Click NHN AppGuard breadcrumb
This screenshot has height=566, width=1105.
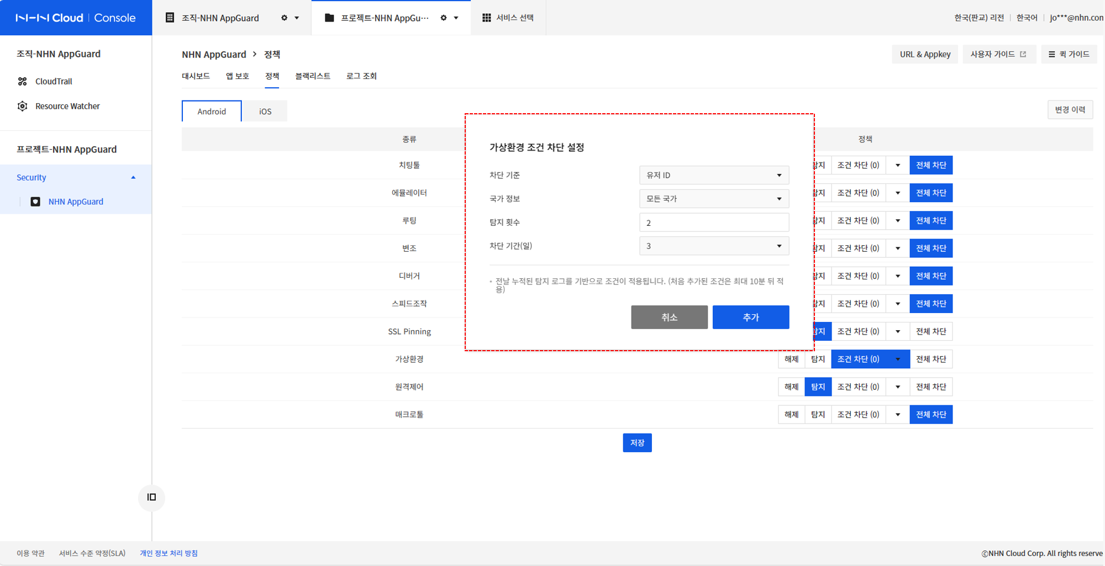pos(214,54)
